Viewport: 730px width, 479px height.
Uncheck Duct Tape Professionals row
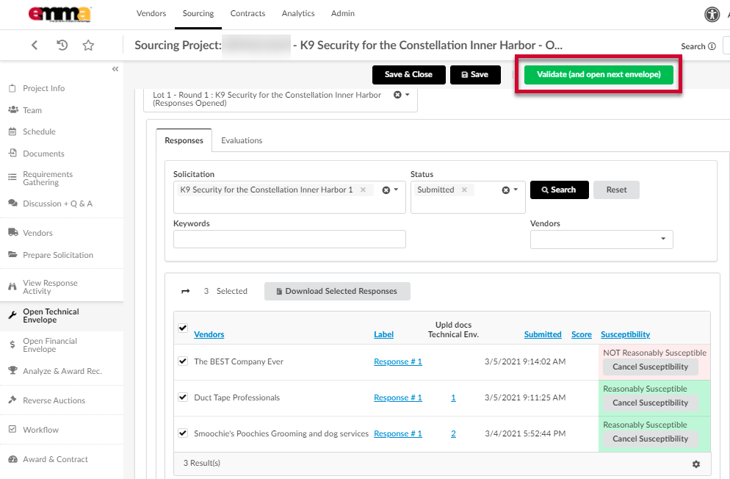183,397
